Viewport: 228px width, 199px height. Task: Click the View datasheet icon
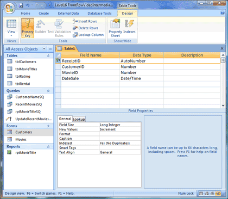pos(11,24)
